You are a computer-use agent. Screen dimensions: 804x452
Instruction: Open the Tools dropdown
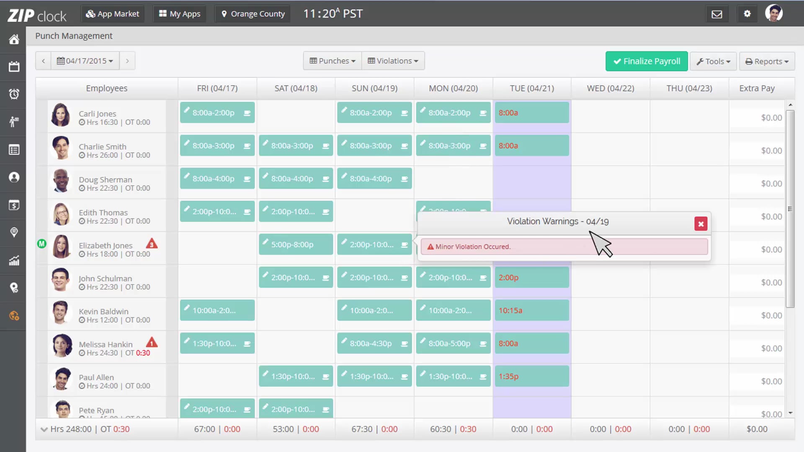tap(713, 61)
